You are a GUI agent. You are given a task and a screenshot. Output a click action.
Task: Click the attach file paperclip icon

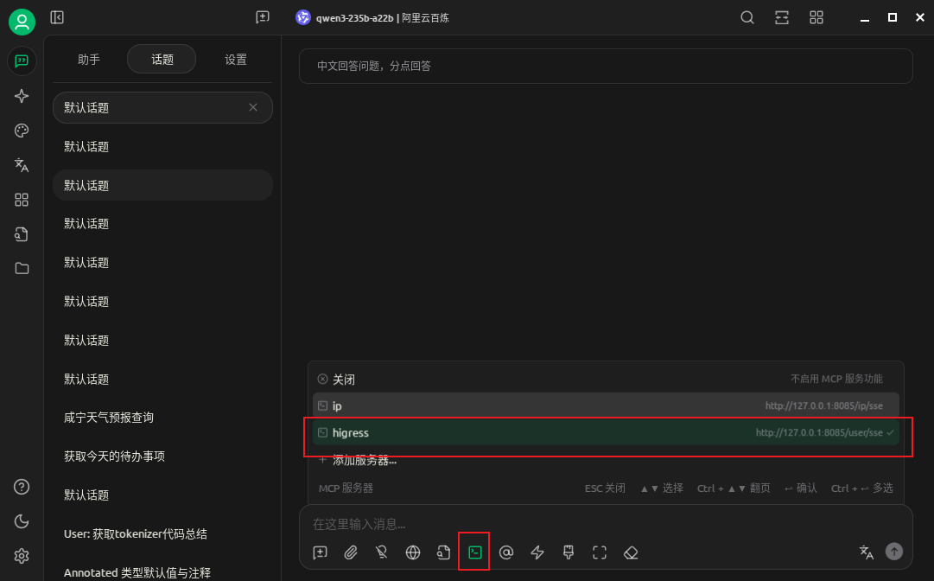(351, 552)
